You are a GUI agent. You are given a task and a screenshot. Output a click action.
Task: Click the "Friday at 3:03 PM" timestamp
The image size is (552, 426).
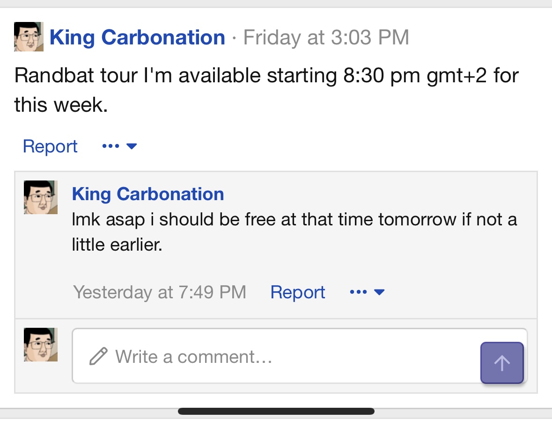pyautogui.click(x=326, y=37)
